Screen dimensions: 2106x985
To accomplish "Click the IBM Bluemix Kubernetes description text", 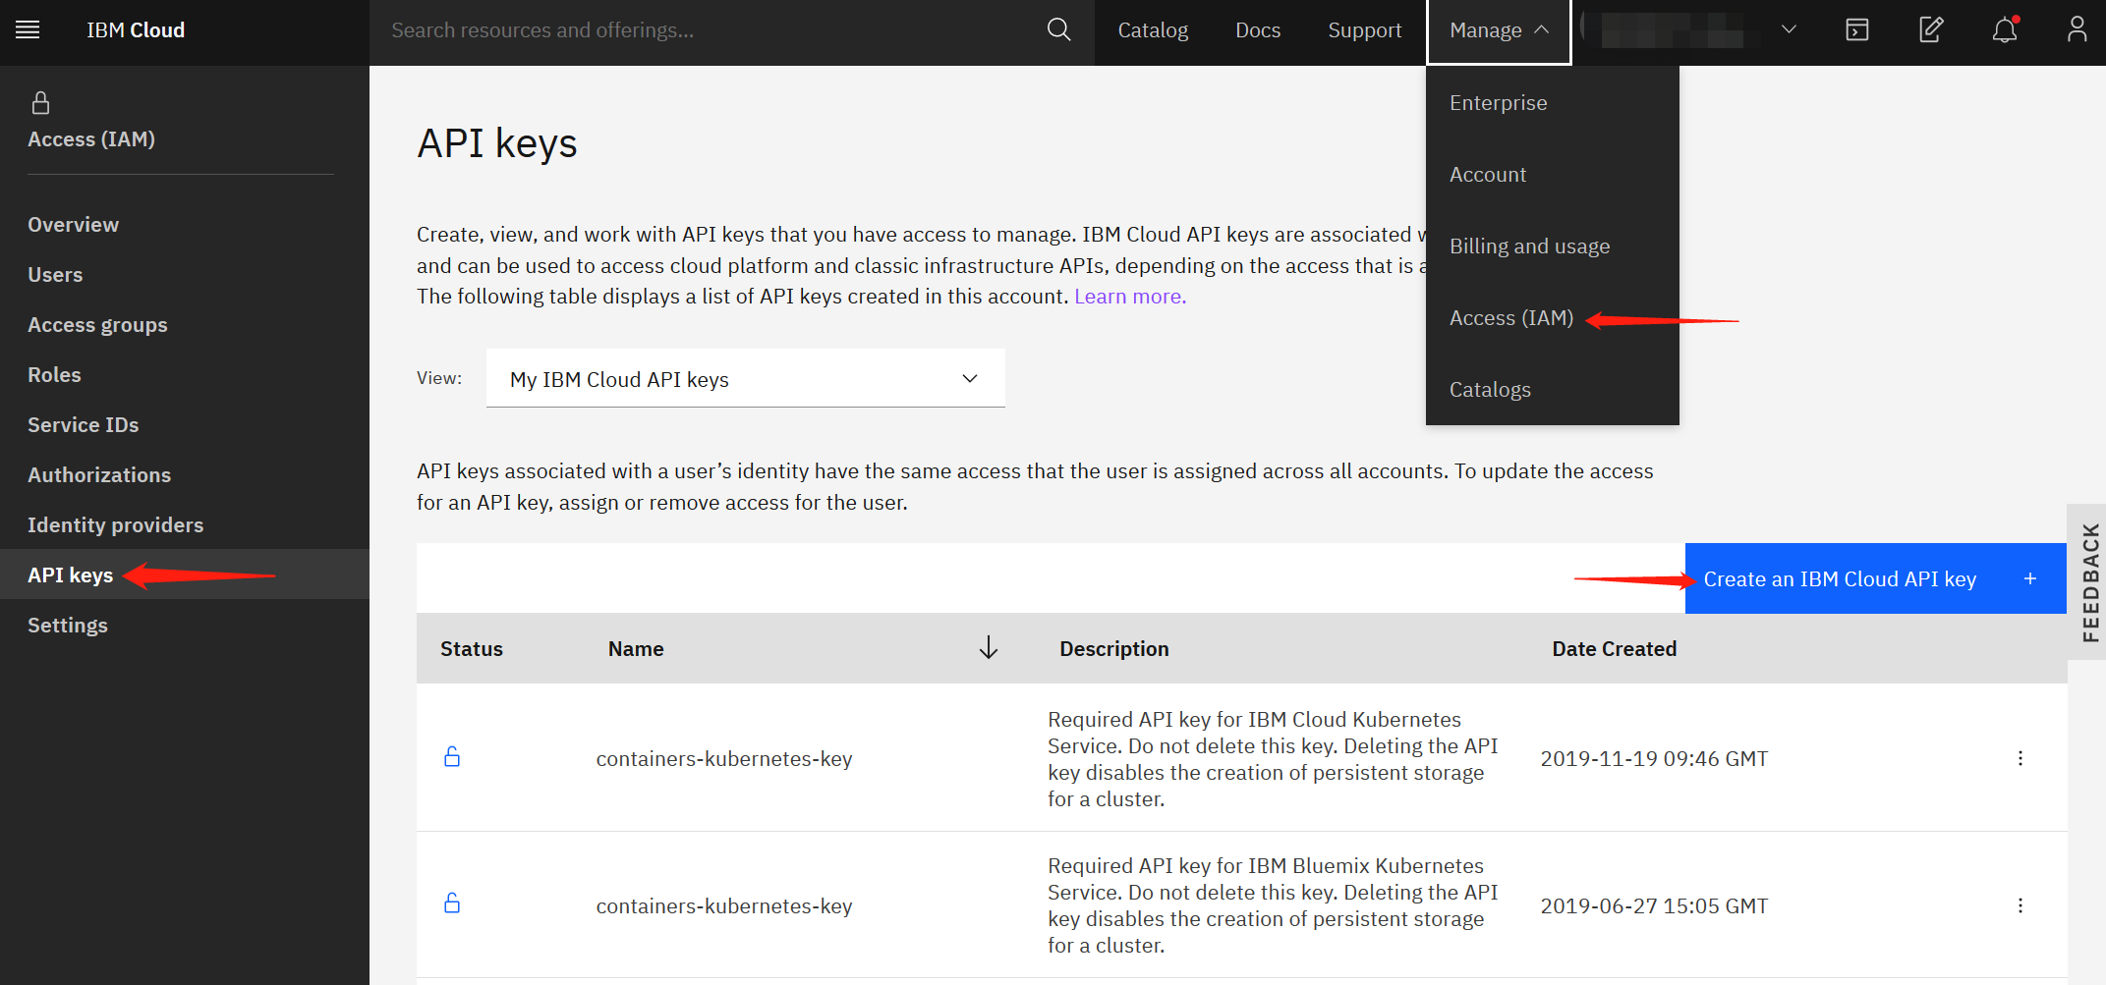I will pos(1273,905).
